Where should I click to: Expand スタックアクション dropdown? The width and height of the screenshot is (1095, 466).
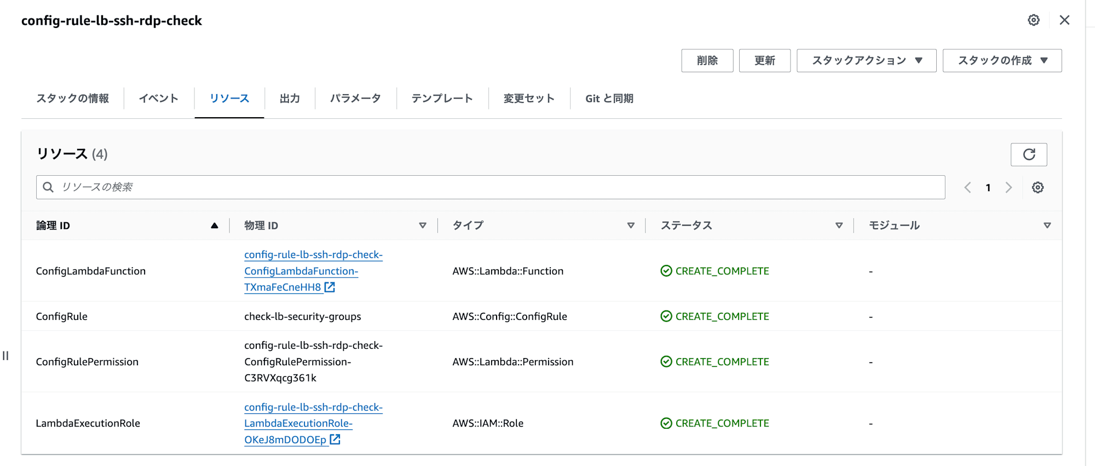click(866, 61)
